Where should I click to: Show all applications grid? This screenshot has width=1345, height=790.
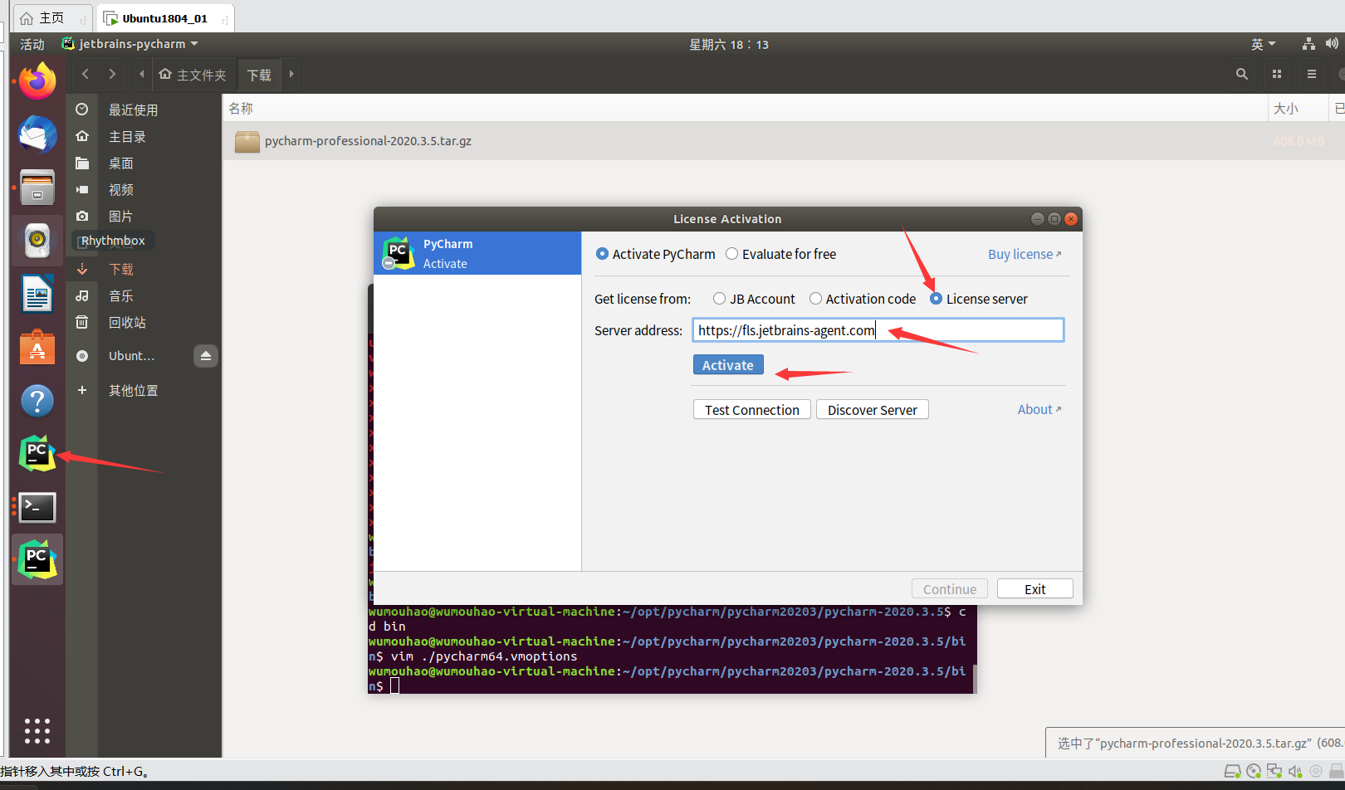pyautogui.click(x=37, y=730)
